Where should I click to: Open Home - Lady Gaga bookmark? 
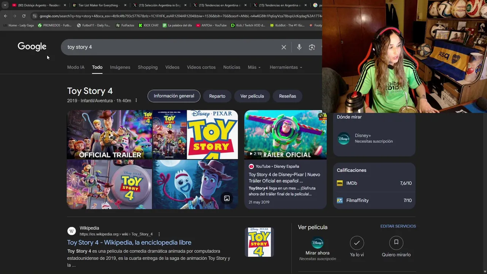point(18,25)
